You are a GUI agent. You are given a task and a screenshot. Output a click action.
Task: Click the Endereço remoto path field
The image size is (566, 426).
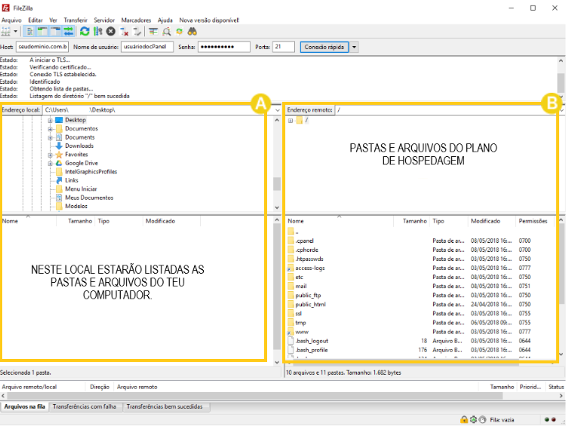(448, 110)
